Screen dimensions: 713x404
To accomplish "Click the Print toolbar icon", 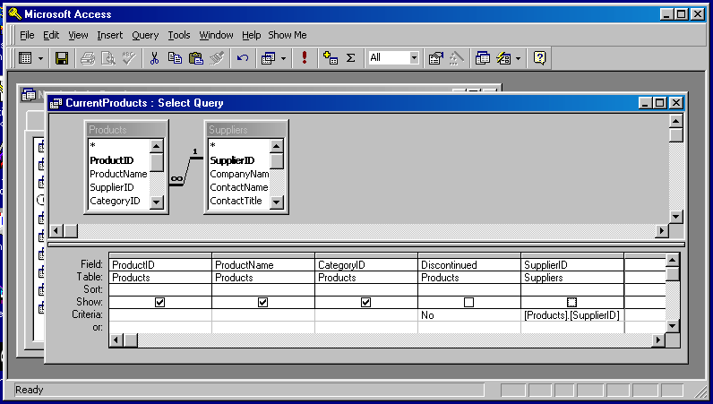I will coord(87,58).
